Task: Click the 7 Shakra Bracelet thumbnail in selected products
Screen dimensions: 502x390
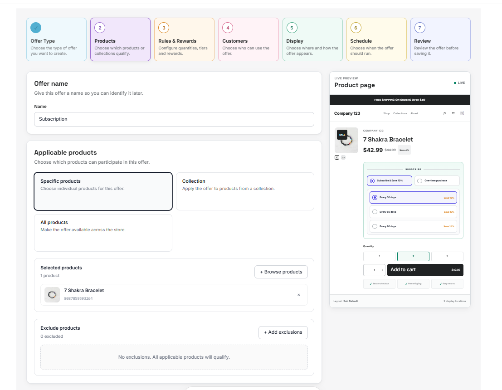Action: point(52,295)
